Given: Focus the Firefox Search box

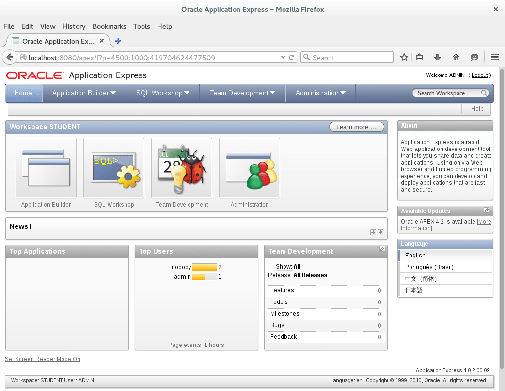Looking at the screenshot, I should (347, 57).
